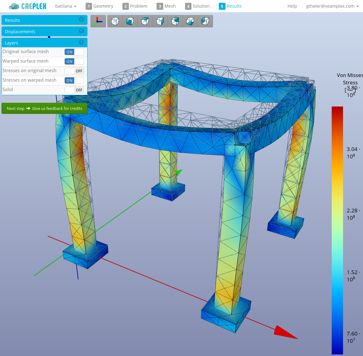Open the Geometry step tab
This screenshot has height=356, width=363.
click(100, 6)
